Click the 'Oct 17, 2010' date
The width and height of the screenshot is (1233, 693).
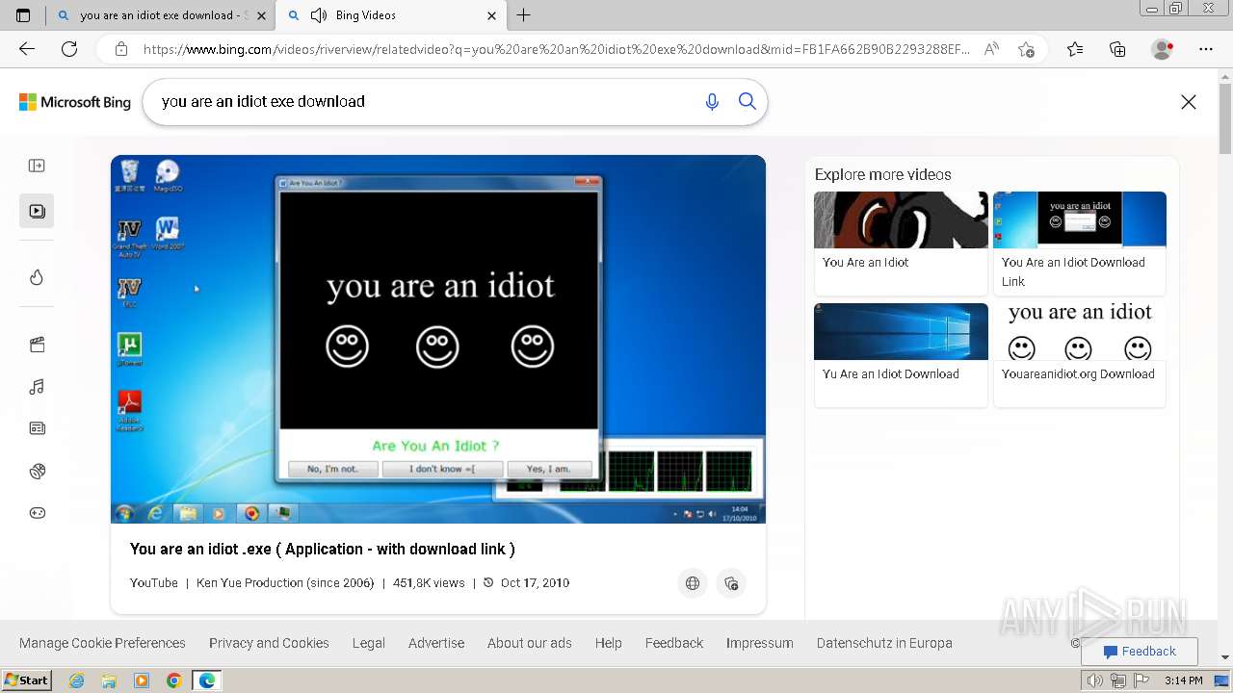click(x=535, y=583)
